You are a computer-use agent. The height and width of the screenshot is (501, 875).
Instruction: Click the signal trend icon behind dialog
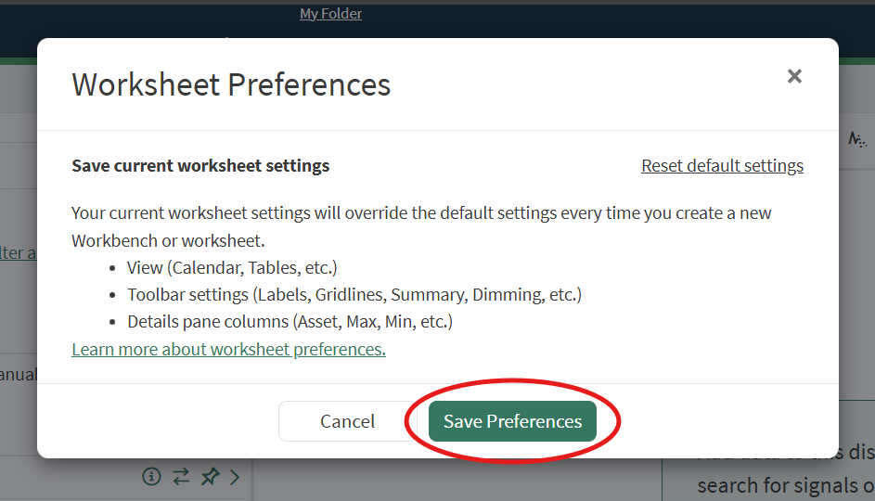tap(858, 139)
